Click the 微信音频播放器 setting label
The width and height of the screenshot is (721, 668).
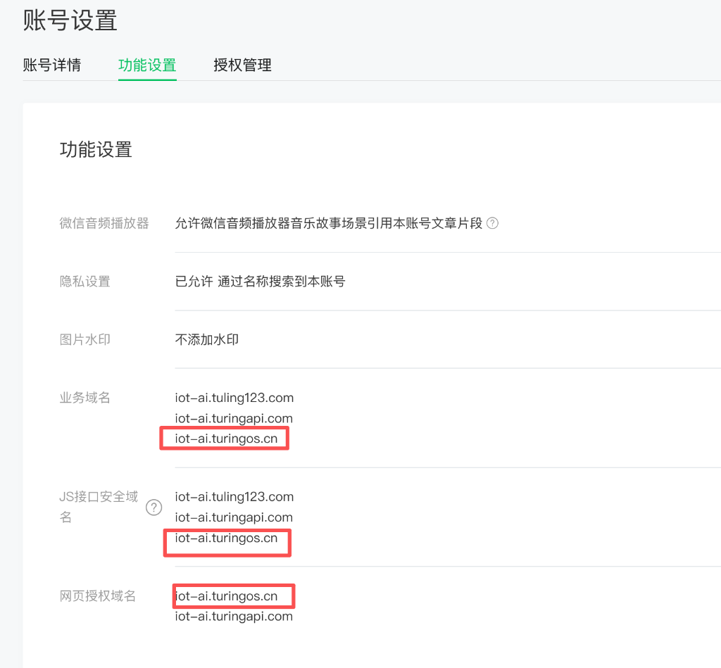[x=104, y=224]
